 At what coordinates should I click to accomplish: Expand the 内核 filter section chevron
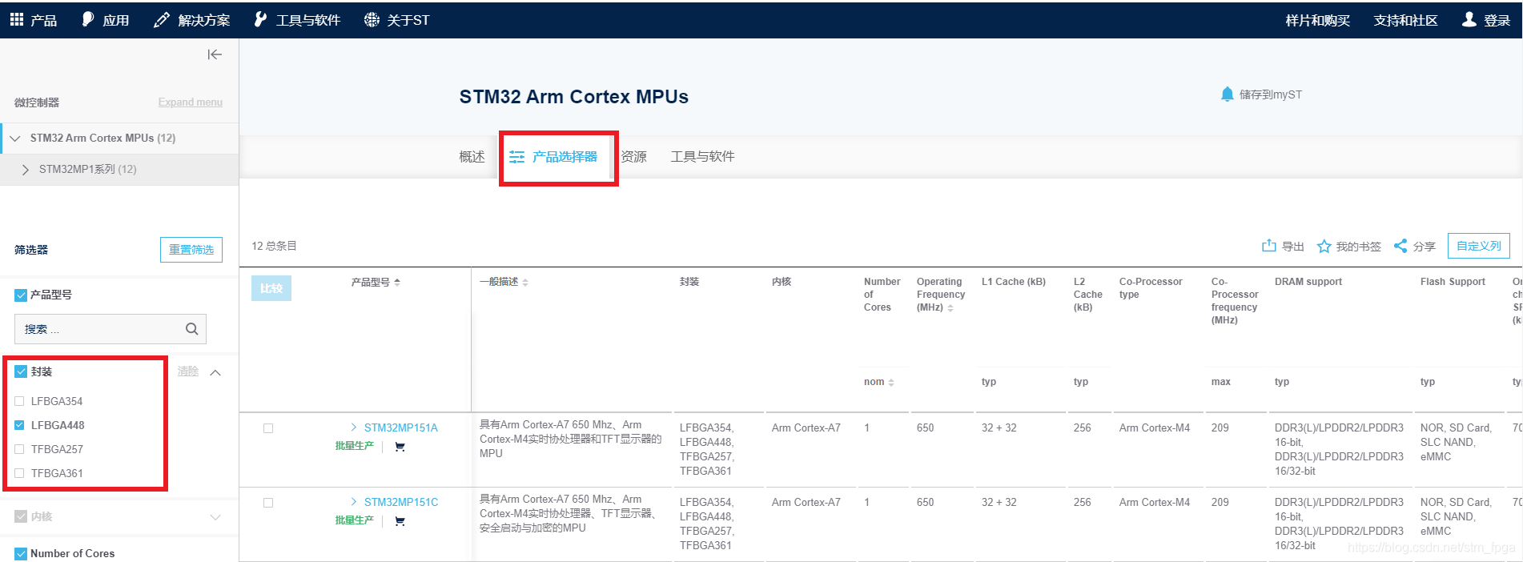pyautogui.click(x=215, y=517)
